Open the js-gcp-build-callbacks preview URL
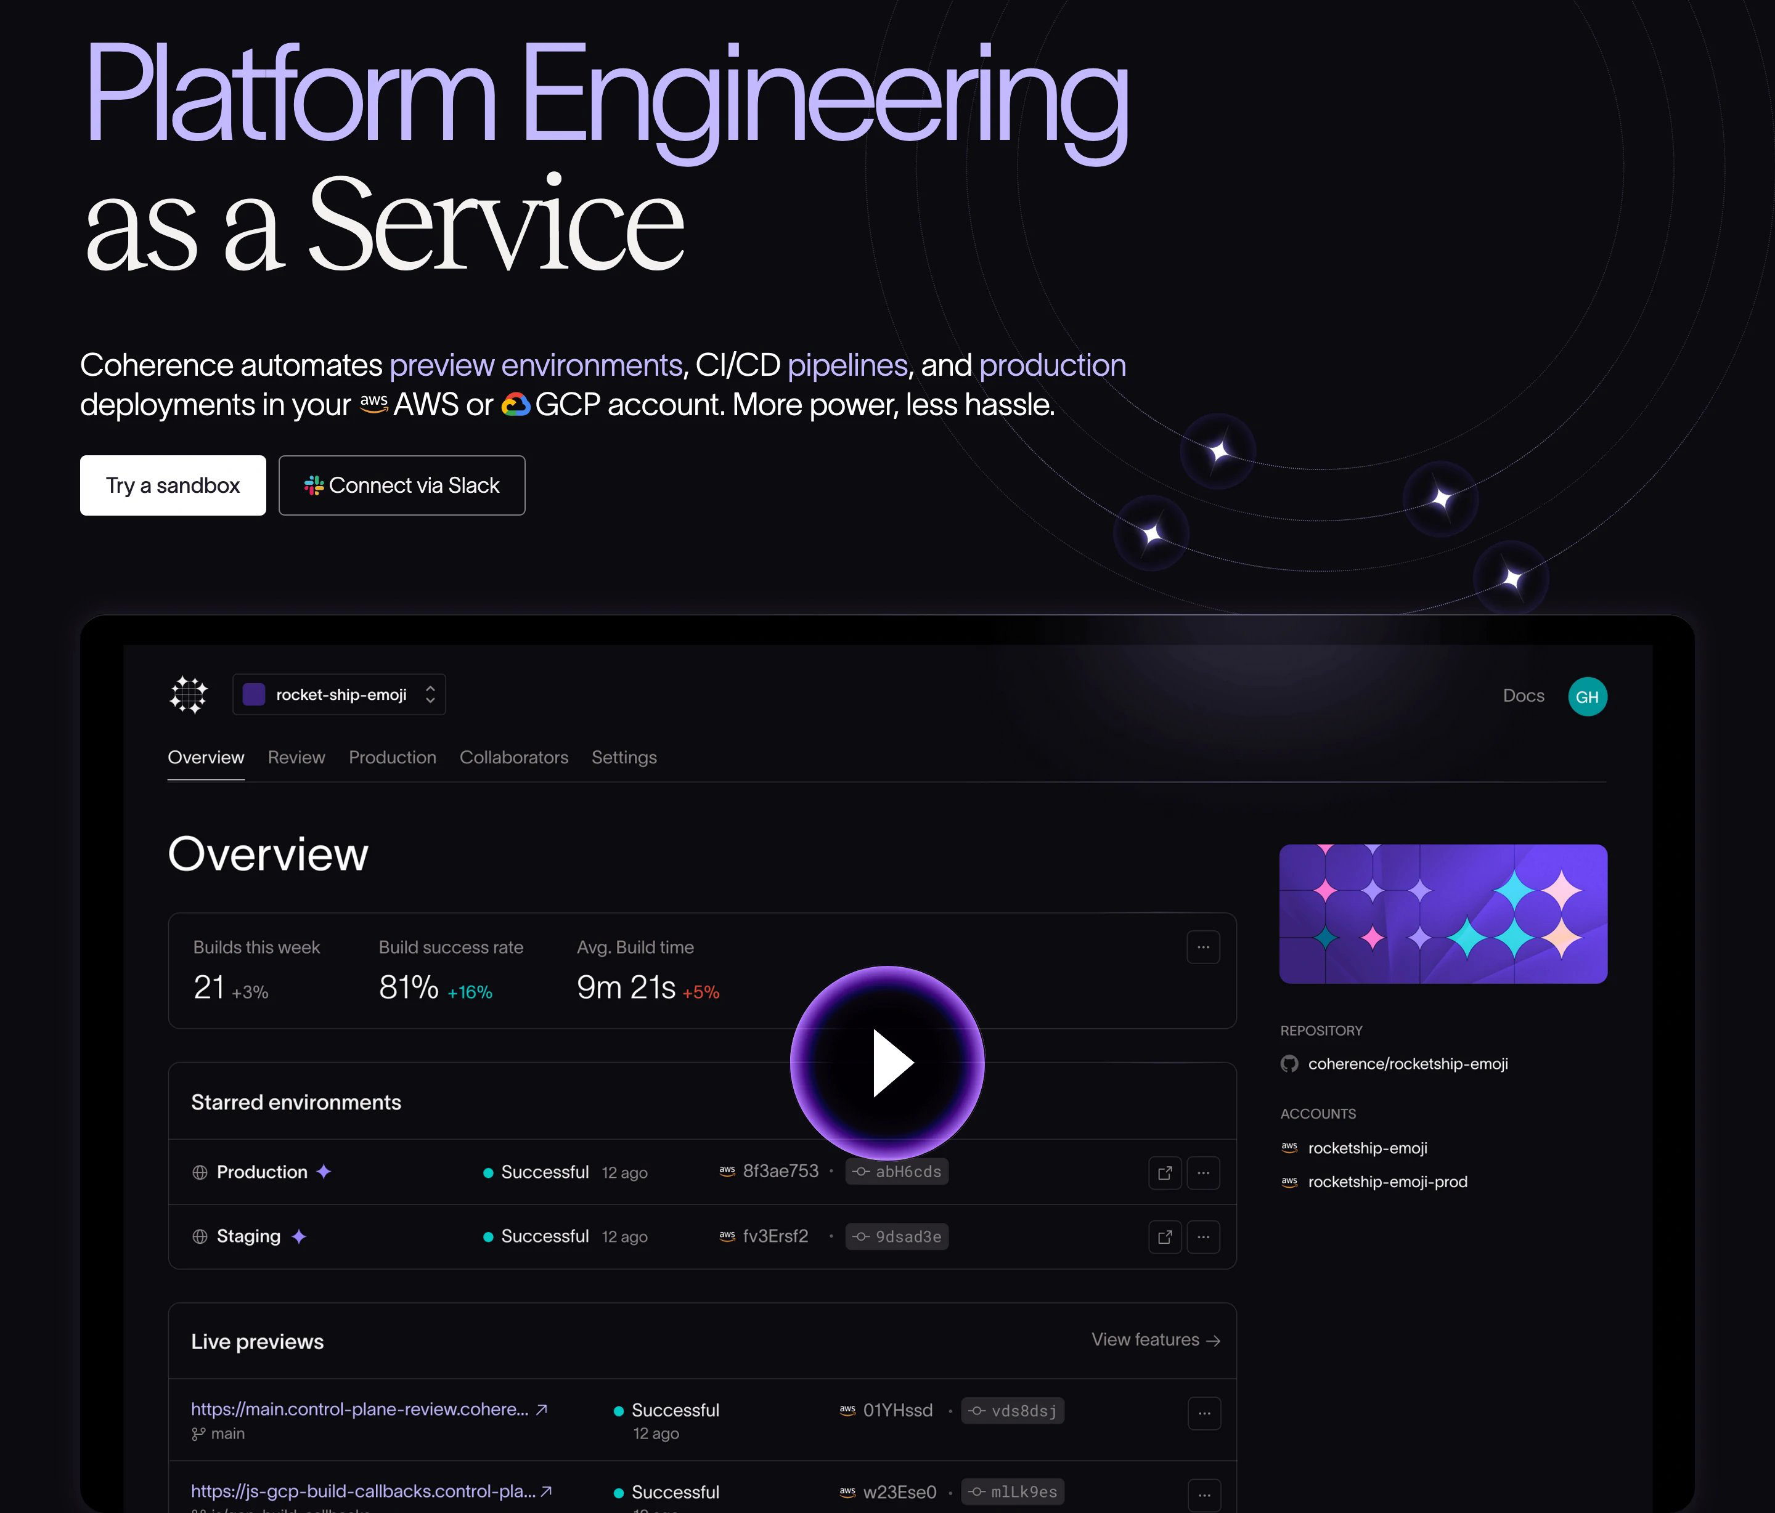Image resolution: width=1775 pixels, height=1513 pixels. tap(372, 1491)
